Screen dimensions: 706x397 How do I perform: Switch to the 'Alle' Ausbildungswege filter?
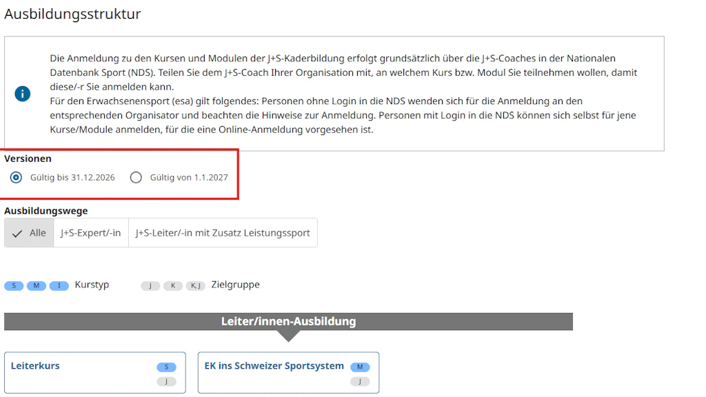[29, 233]
